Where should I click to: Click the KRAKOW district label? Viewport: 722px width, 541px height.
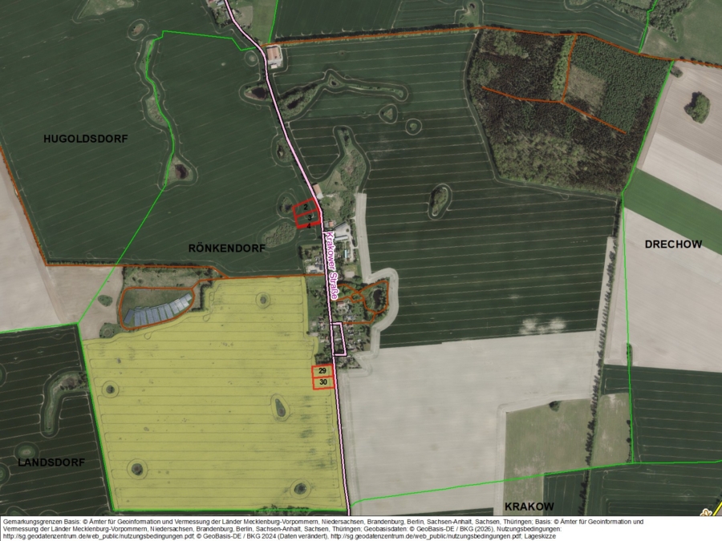(529, 507)
